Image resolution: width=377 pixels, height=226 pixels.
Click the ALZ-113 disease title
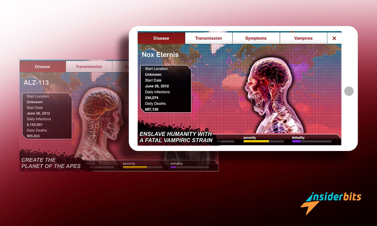[36, 83]
